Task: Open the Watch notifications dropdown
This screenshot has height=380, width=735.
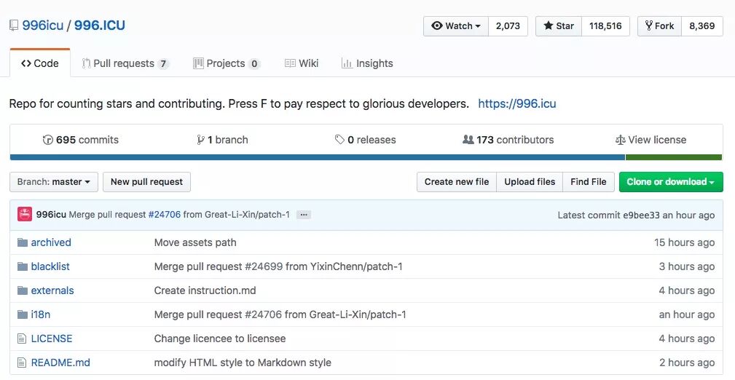Action: coord(456,26)
